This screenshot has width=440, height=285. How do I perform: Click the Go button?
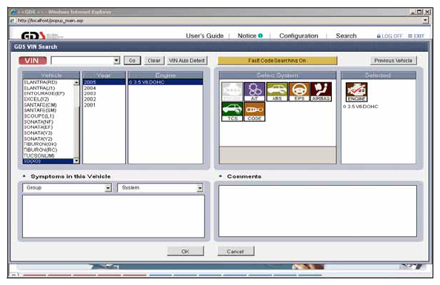pos(132,61)
